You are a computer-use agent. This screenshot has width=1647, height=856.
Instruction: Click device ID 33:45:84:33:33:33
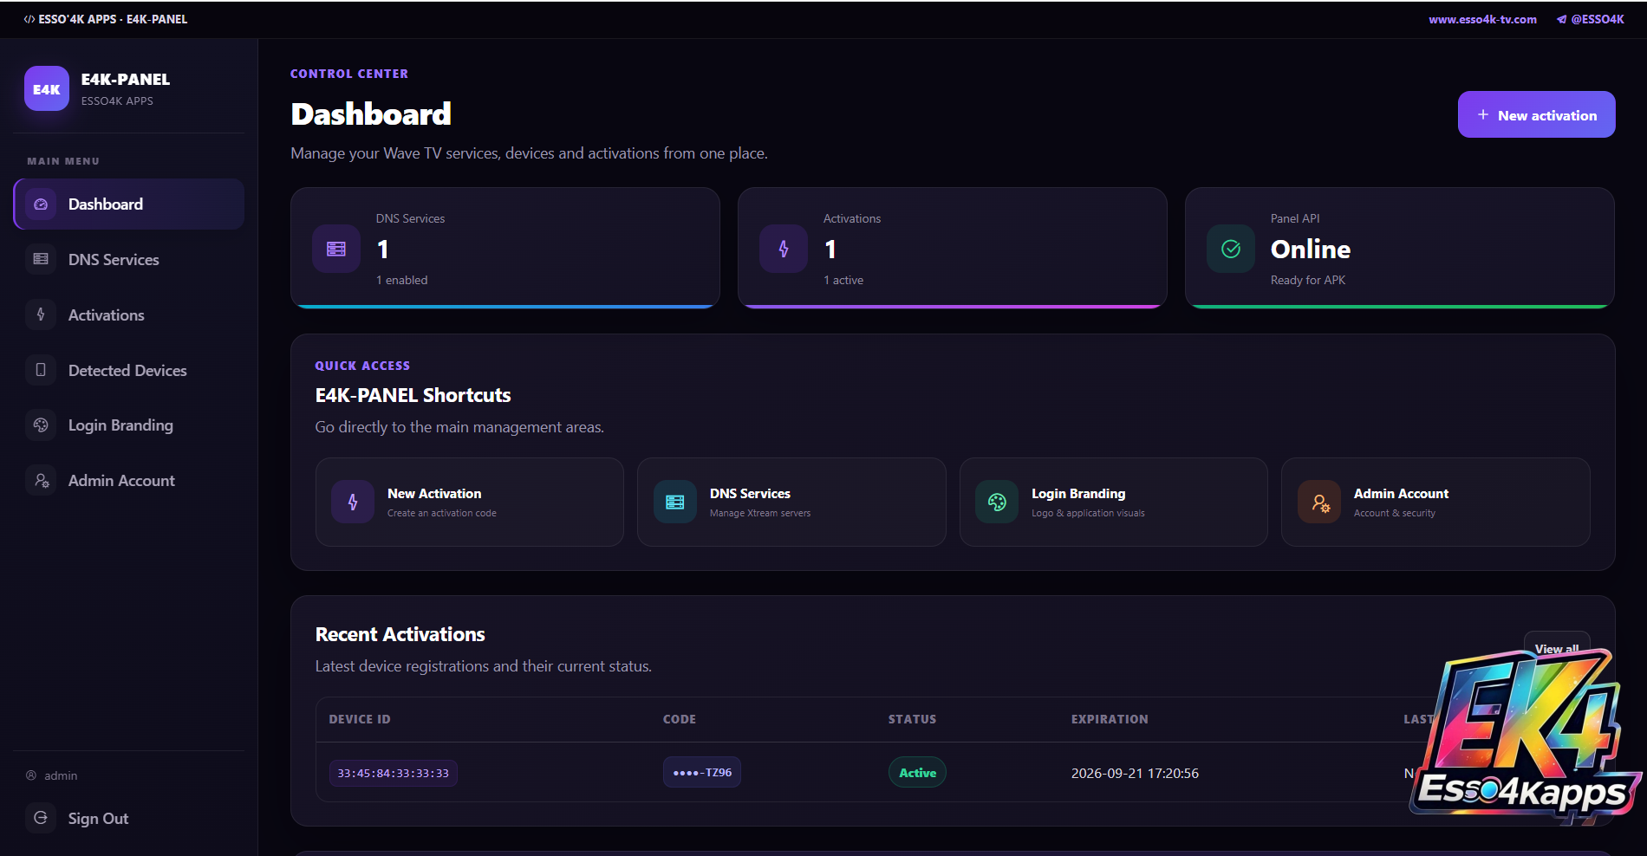click(x=394, y=773)
